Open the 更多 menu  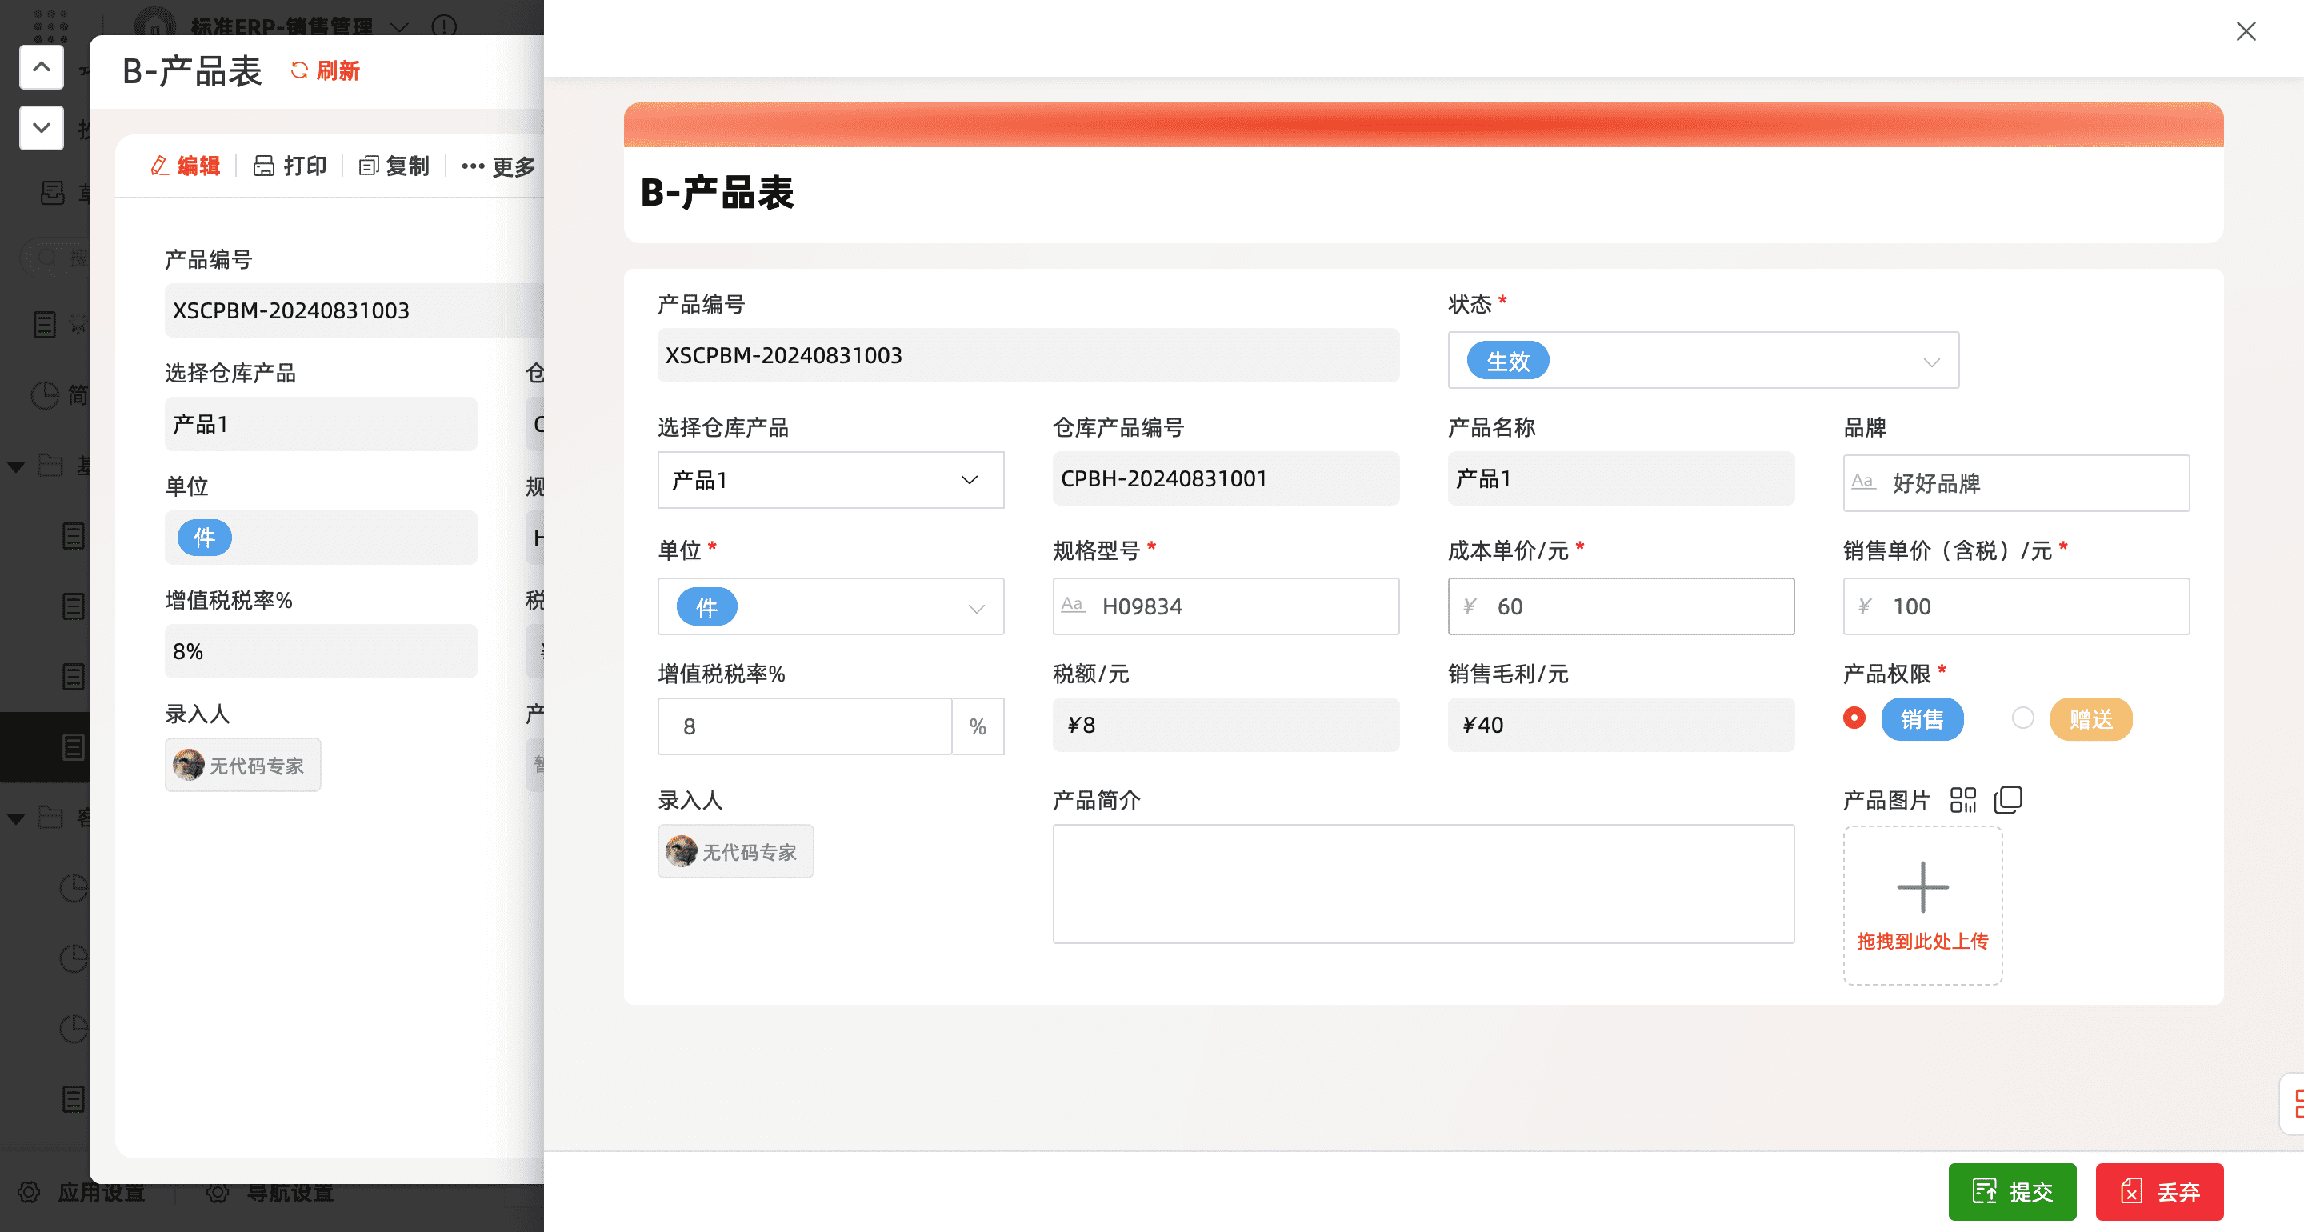point(498,166)
